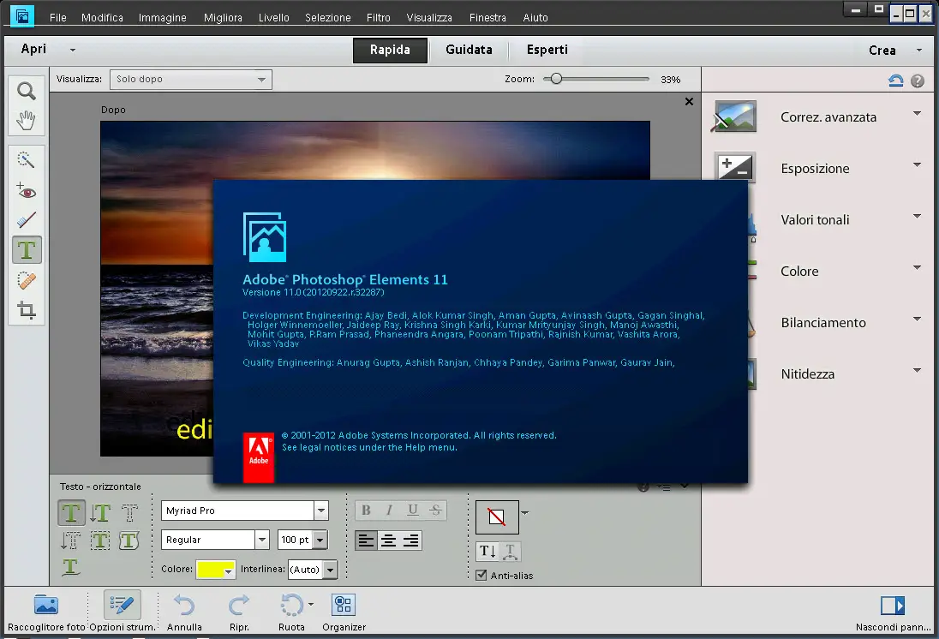
Task: Select the vertical type mask option
Action: click(70, 540)
